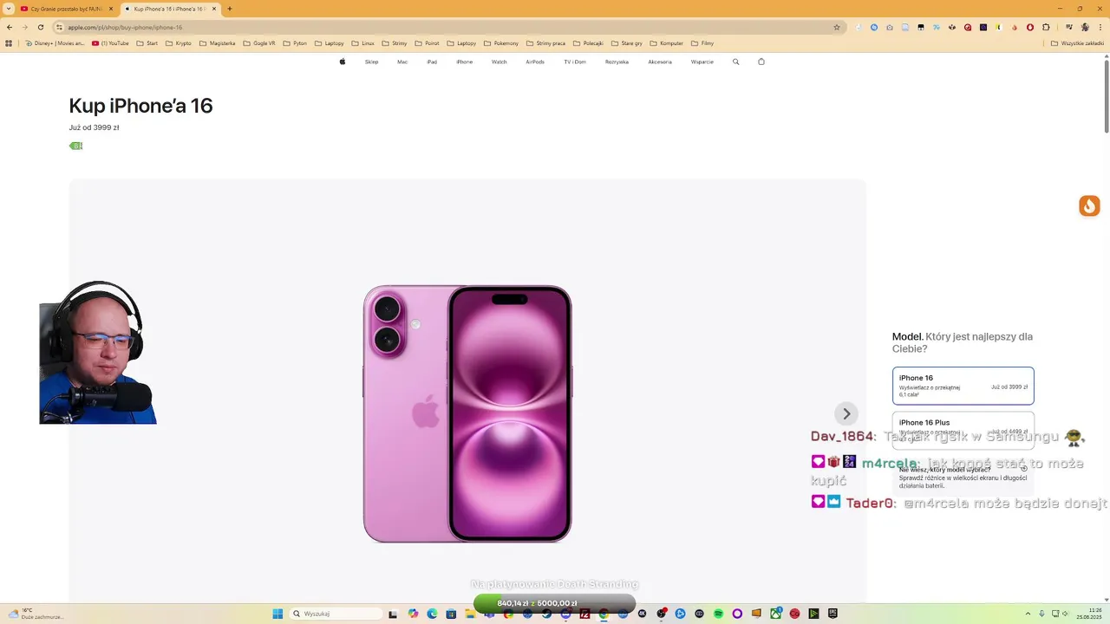Image resolution: width=1110 pixels, height=624 pixels.
Task: Open Steam from the taskbar
Action: pos(546,614)
